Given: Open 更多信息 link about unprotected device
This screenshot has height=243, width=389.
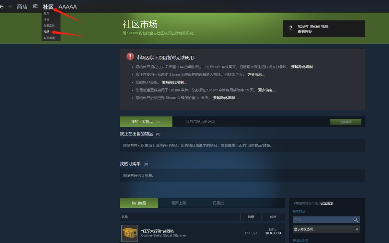Looking at the screenshot, I should [x=256, y=75].
